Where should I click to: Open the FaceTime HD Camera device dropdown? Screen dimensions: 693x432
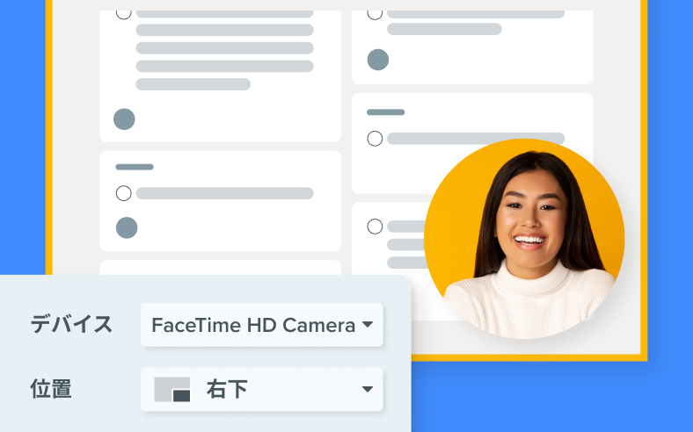tap(262, 325)
